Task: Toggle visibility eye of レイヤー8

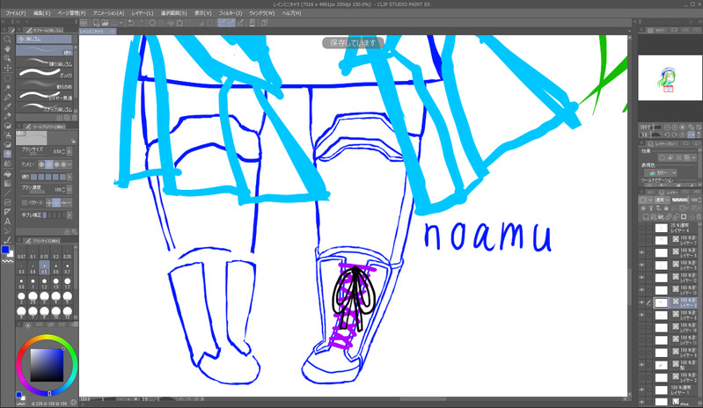Action: pyautogui.click(x=641, y=253)
